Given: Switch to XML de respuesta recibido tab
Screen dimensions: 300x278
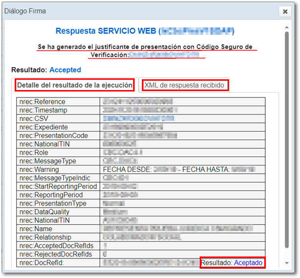Looking at the screenshot, I should [184, 85].
